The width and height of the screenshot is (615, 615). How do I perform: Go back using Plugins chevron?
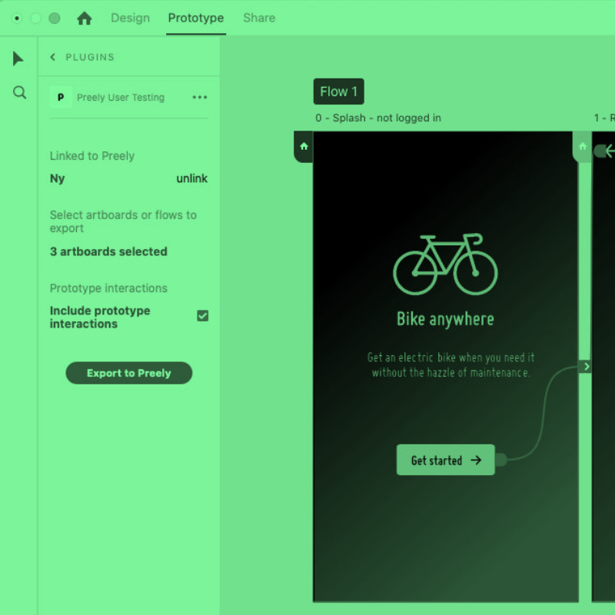point(53,57)
